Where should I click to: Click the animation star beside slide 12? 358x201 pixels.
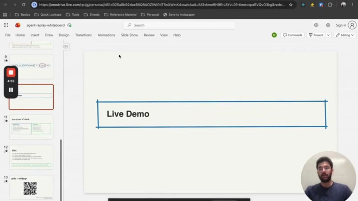(6, 151)
